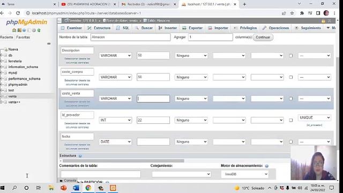Bookmark this page with star icon
The height and width of the screenshot is (193, 343).
pyautogui.click(x=292, y=13)
